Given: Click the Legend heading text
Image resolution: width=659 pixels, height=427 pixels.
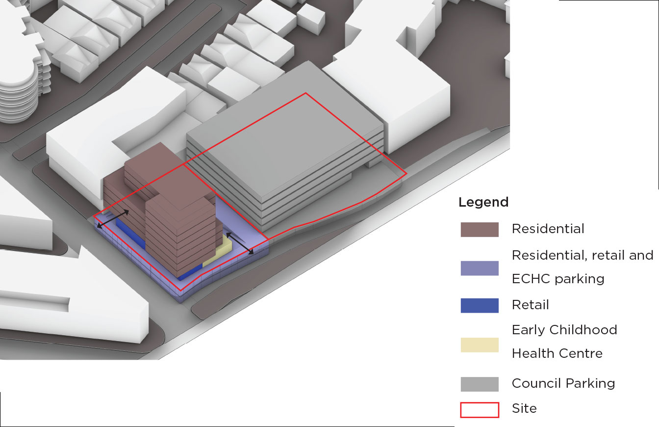Looking at the screenshot, I should tap(483, 202).
